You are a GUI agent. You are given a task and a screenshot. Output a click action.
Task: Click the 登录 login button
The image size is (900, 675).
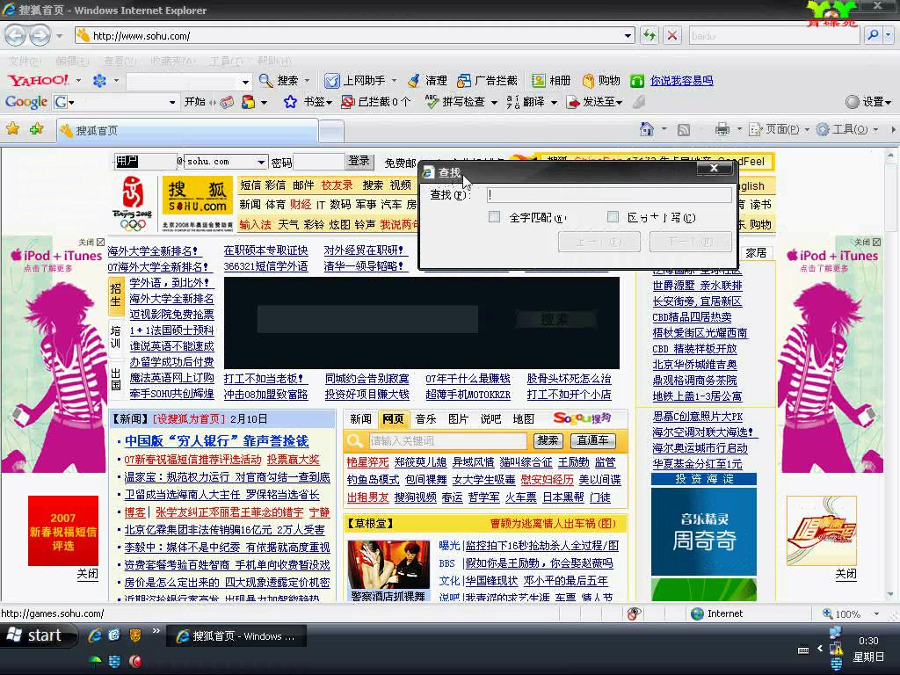point(359,162)
